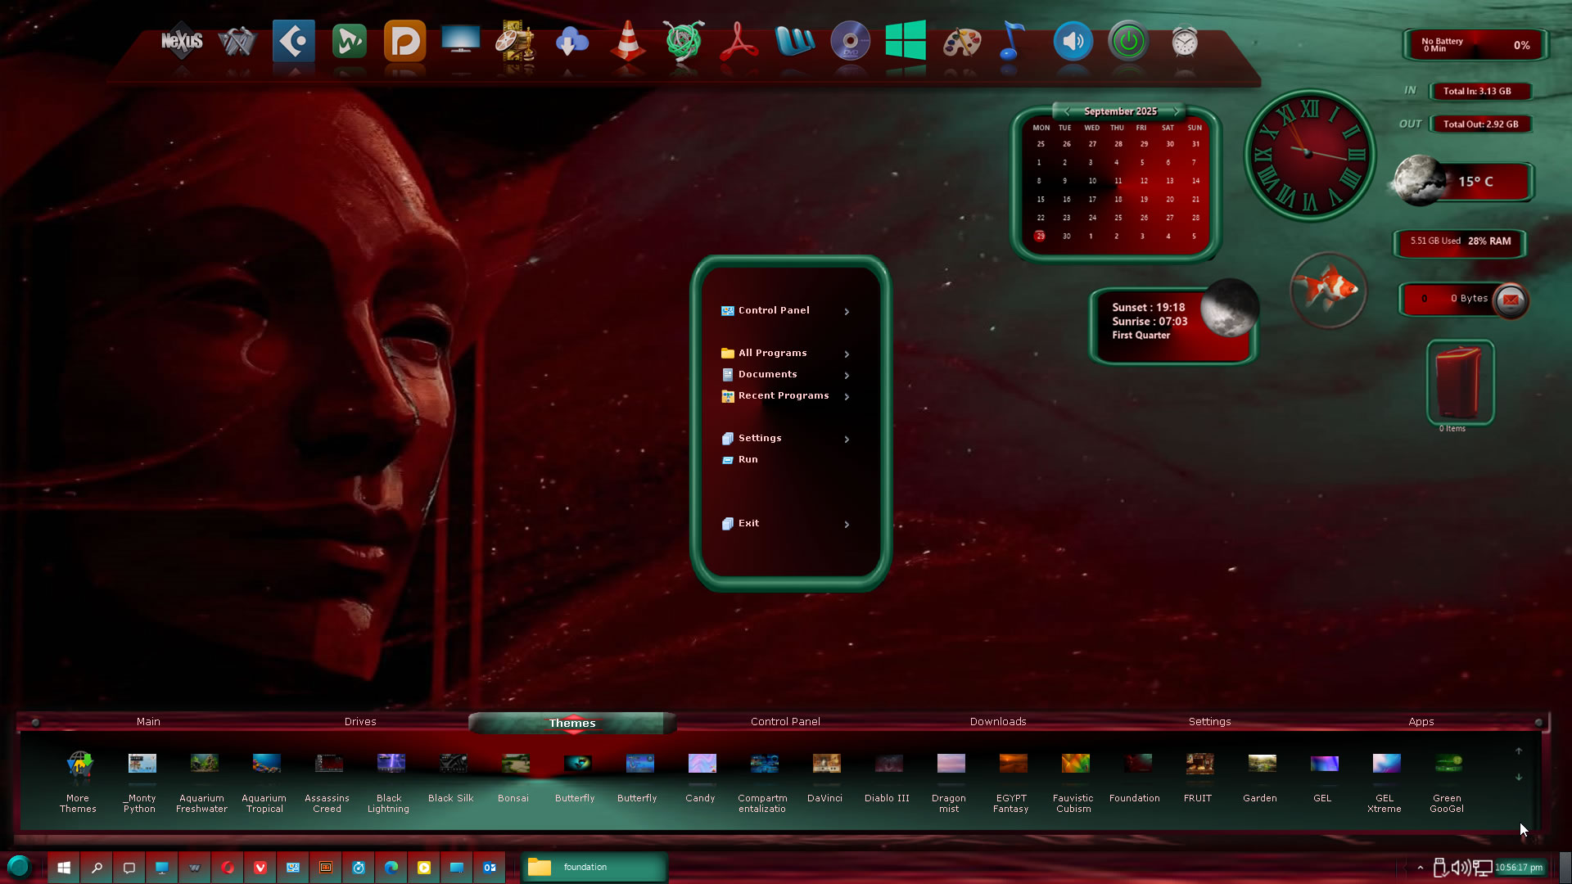Click the blue speaker volume icon
This screenshot has height=884, width=1572.
[1073, 41]
